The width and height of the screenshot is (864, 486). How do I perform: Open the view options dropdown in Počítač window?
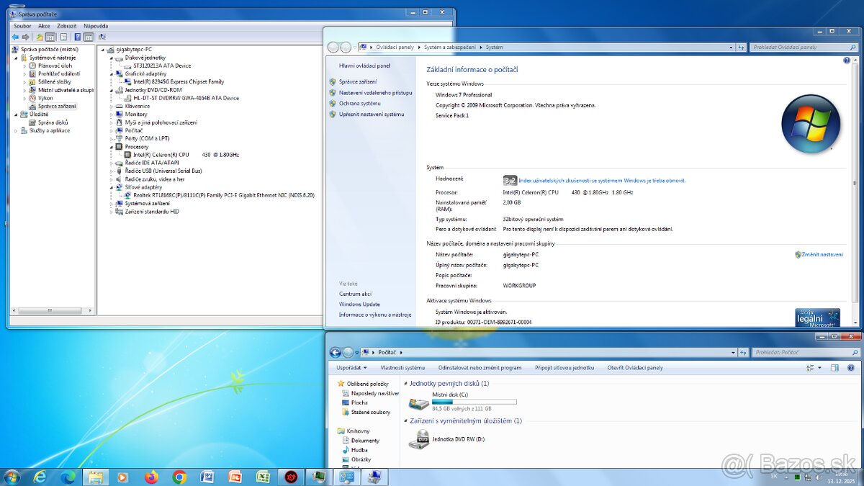click(x=819, y=368)
